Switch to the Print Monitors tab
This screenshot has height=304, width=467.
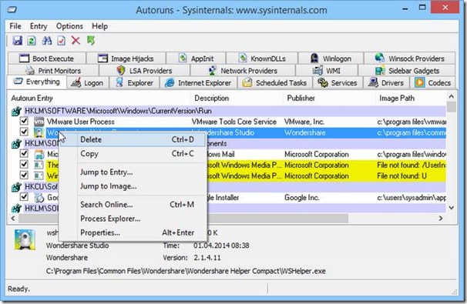53,71
